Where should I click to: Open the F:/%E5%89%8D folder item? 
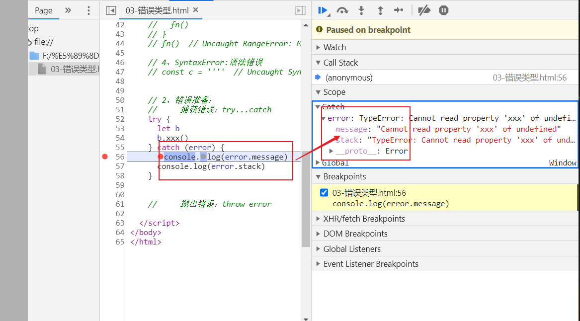click(70, 56)
